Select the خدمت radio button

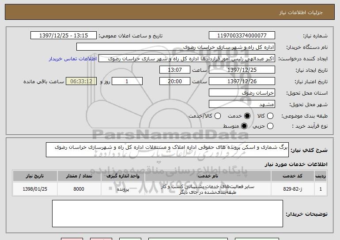(x=247, y=116)
